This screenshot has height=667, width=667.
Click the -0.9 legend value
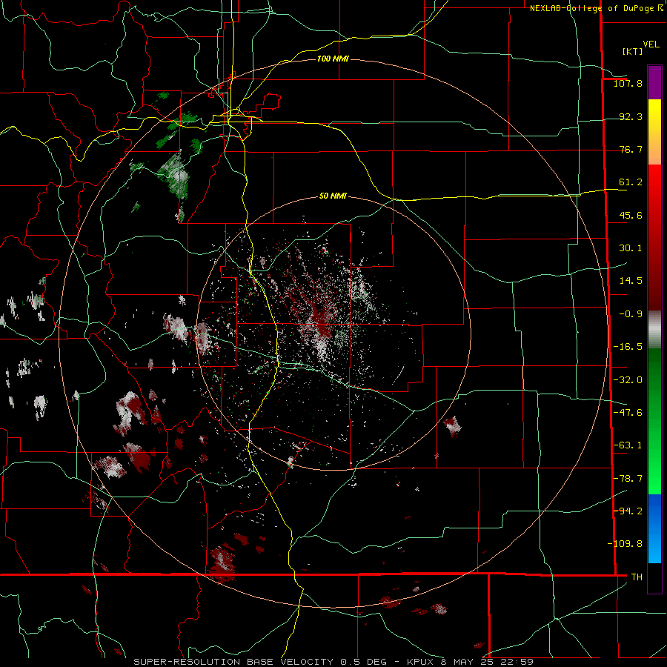coord(631,314)
